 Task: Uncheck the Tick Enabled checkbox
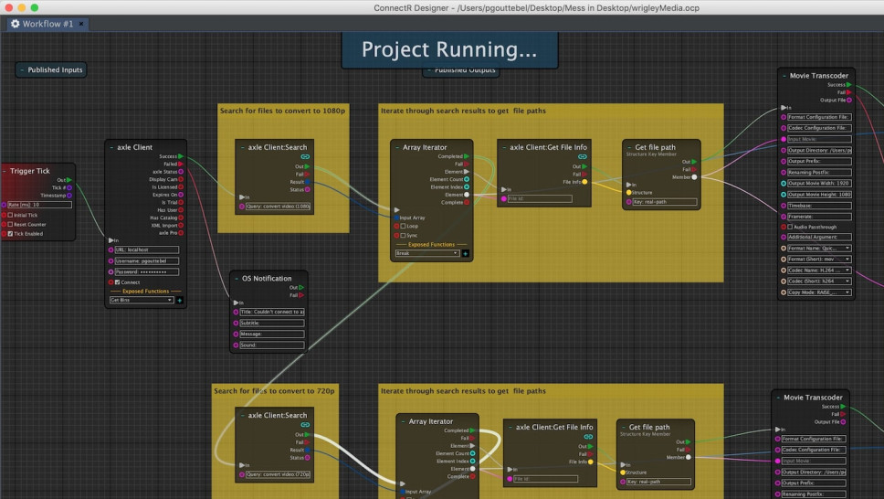coord(10,233)
